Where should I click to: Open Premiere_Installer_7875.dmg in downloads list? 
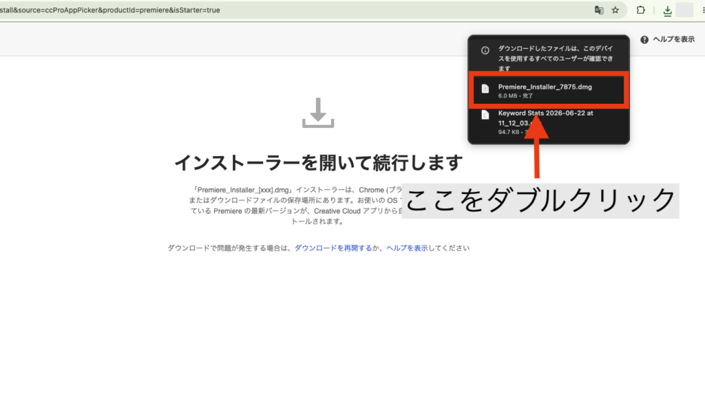[547, 90]
